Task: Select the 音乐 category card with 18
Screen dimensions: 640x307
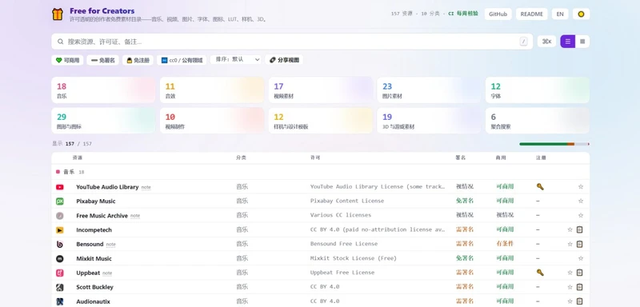Action: tap(103, 90)
